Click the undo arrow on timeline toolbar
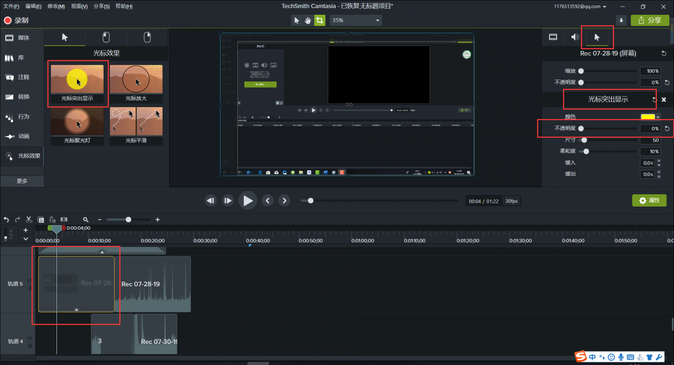The image size is (674, 365). (6, 220)
